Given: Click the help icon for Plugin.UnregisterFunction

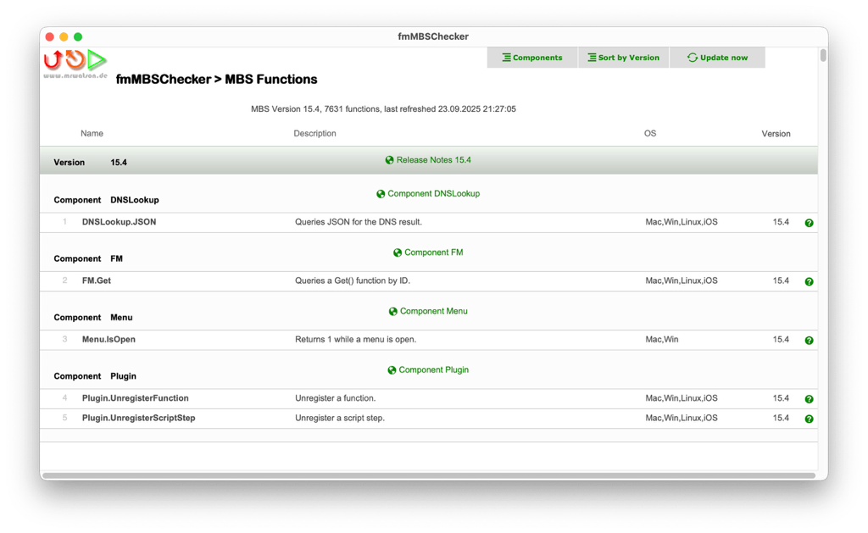Looking at the screenshot, I should [809, 398].
